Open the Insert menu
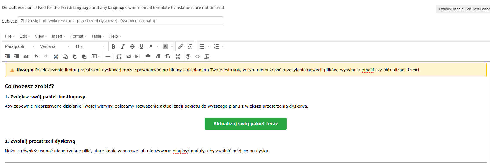This screenshot has height=164, width=490. pyautogui.click(x=59, y=36)
